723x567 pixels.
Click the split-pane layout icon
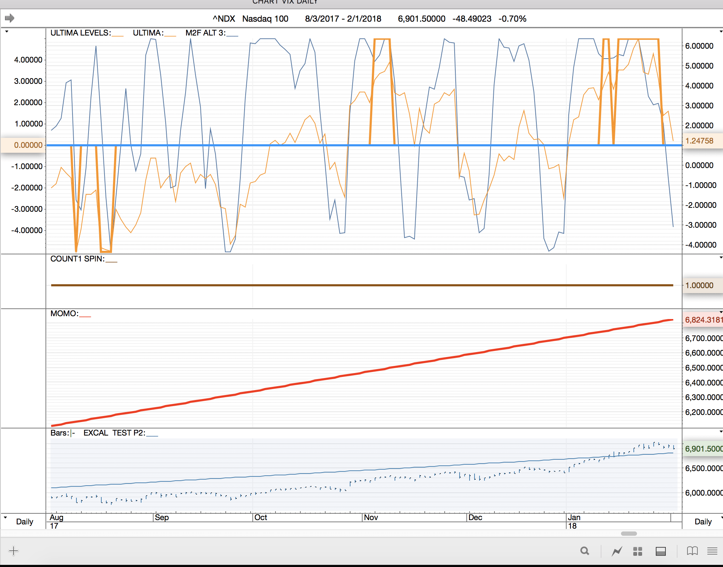click(660, 551)
